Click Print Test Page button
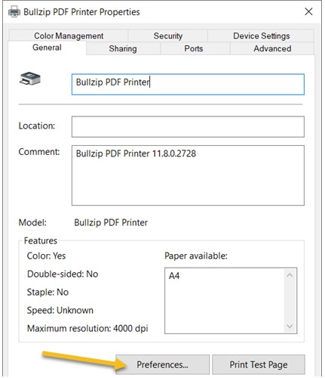The height and width of the screenshot is (378, 325). 259,364
